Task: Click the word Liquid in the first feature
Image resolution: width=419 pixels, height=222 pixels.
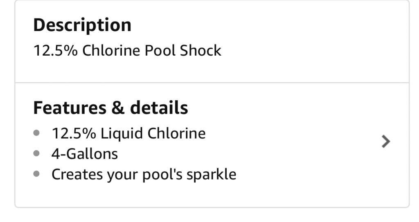Action: (122, 133)
